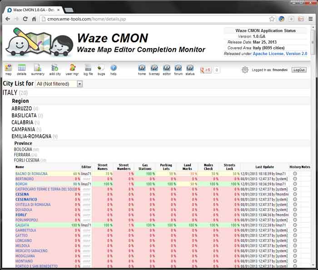
Task: Open GALEATA city link
Action: click(x=22, y=225)
